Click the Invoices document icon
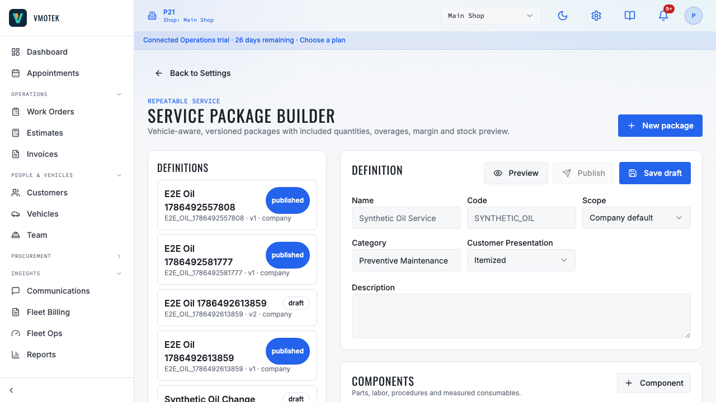 pos(16,154)
